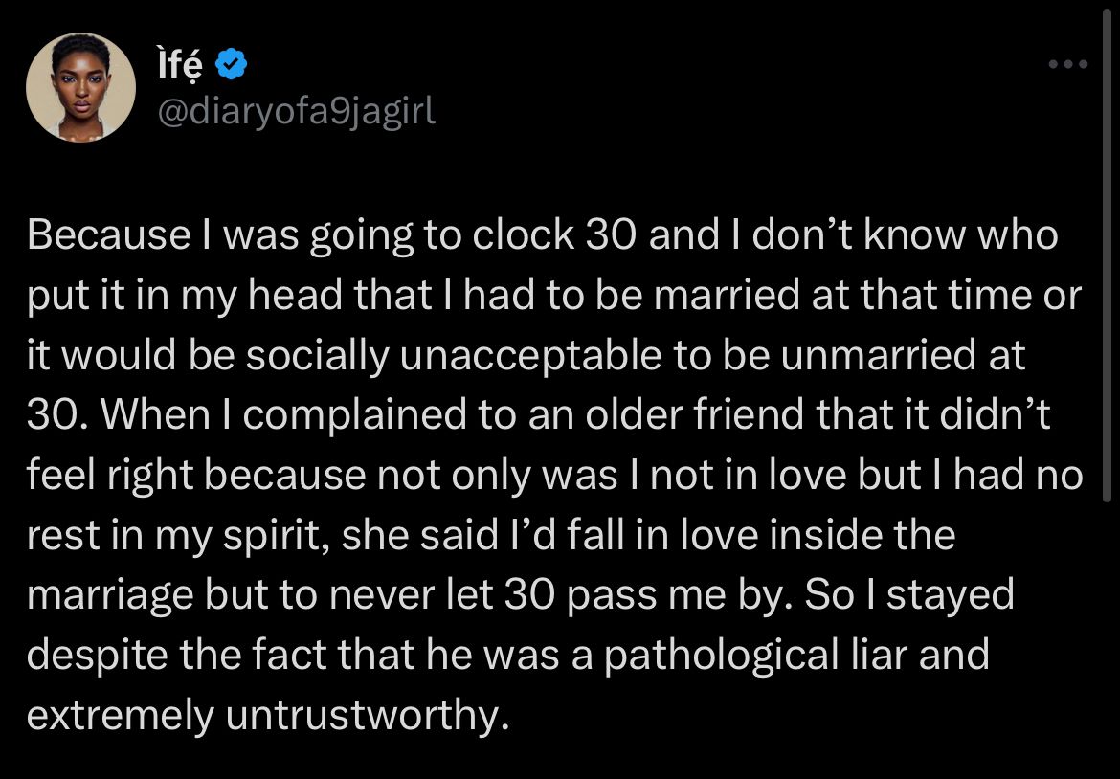1120x779 pixels.
Task: Open the three-dot more options menu
Action: [x=1068, y=64]
